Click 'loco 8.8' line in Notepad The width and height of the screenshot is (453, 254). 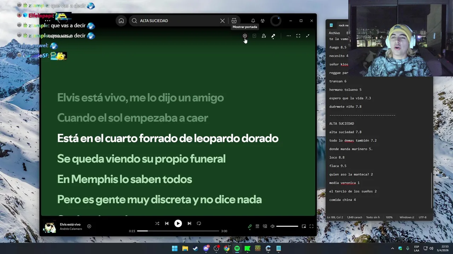pos(337,157)
